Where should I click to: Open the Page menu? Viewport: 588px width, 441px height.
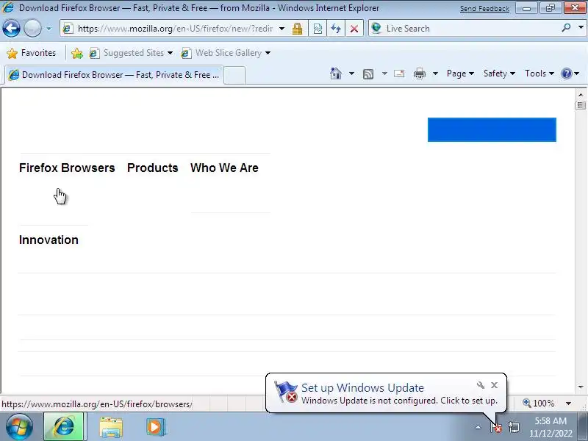pos(460,73)
